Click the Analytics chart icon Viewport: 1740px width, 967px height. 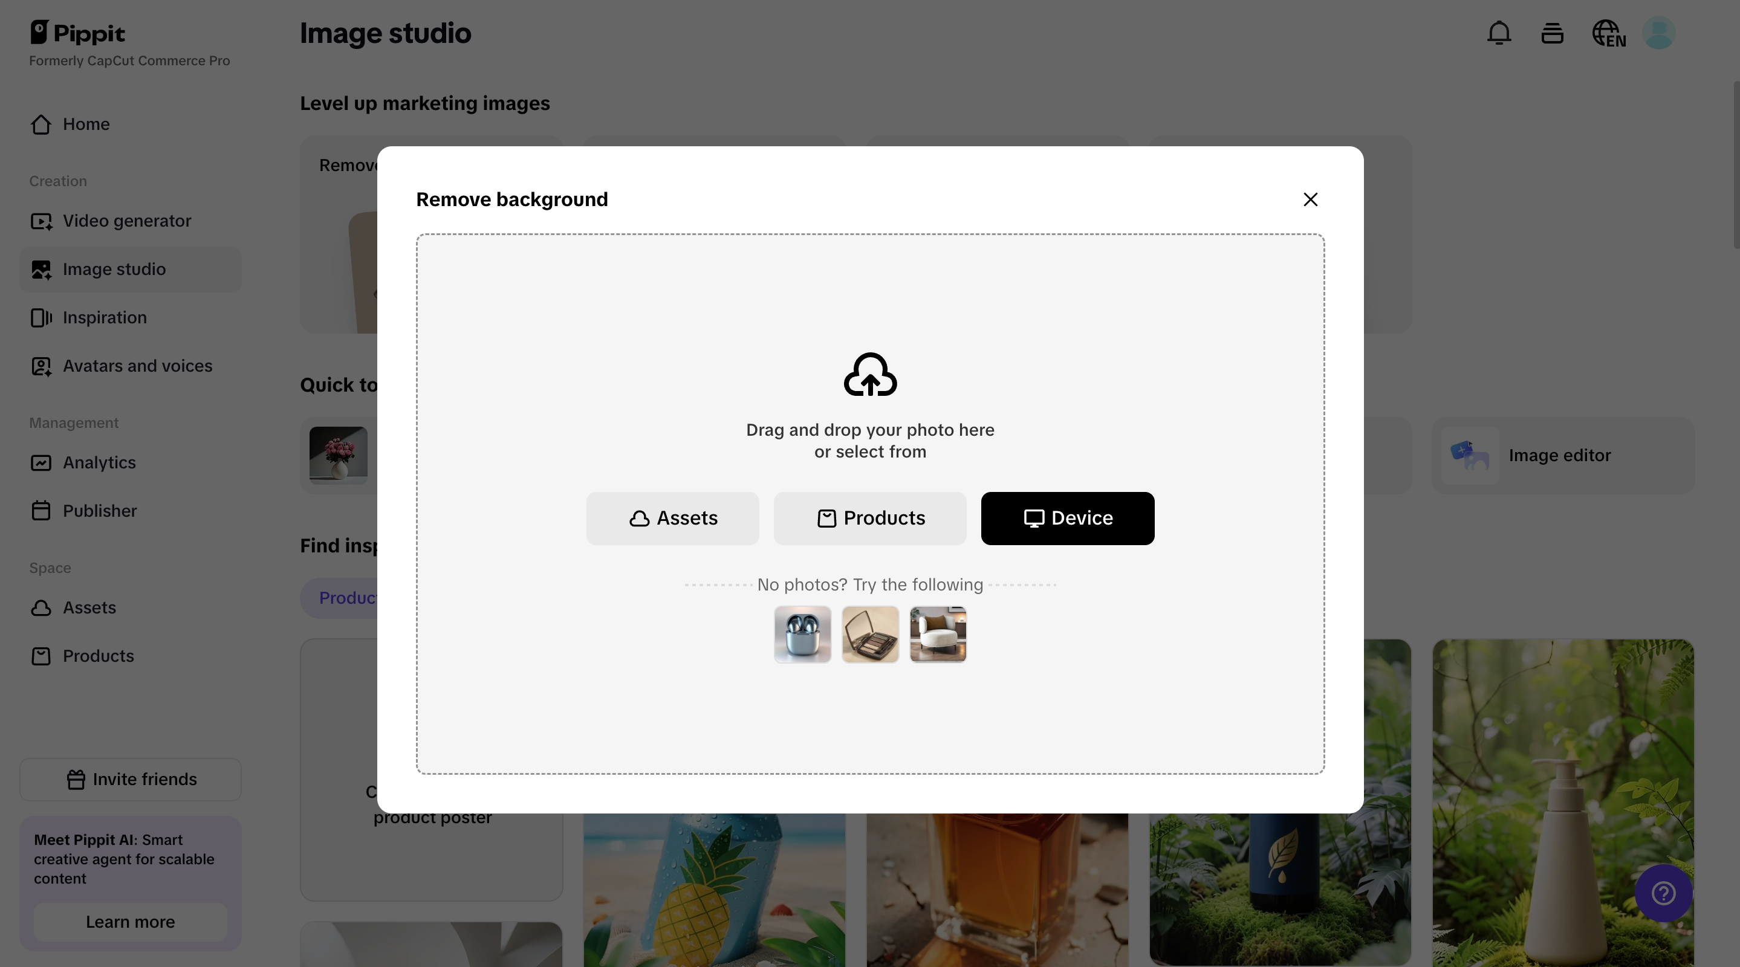41,462
